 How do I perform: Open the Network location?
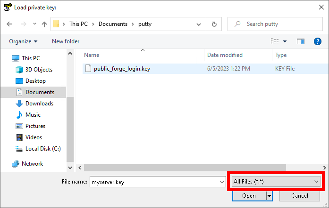click(x=32, y=164)
